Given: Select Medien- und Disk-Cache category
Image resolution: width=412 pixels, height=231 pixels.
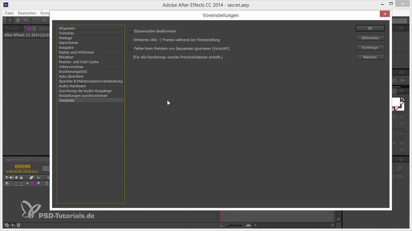Looking at the screenshot, I should click(91, 62).
